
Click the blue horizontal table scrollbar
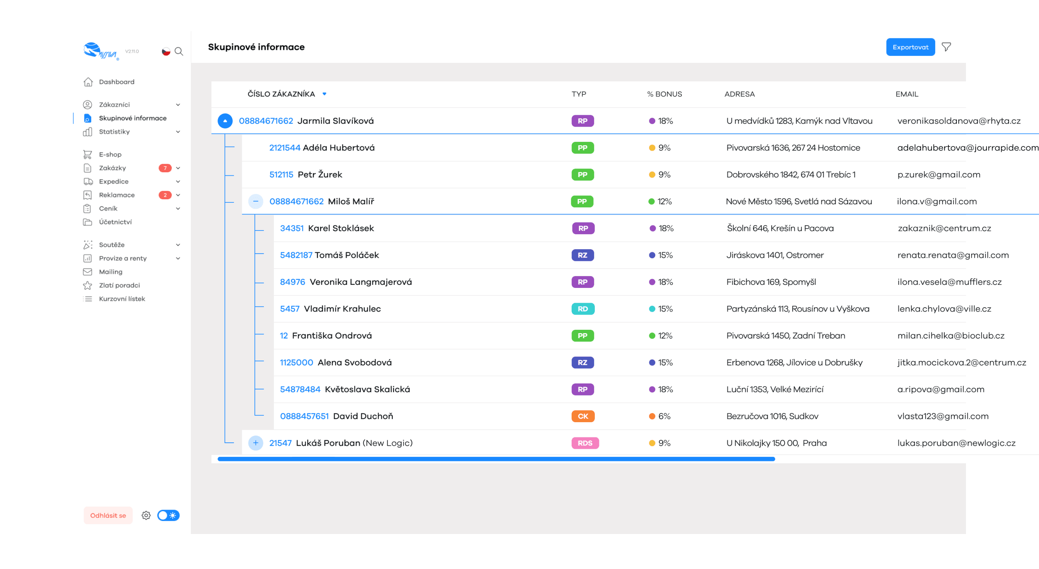pos(496,459)
